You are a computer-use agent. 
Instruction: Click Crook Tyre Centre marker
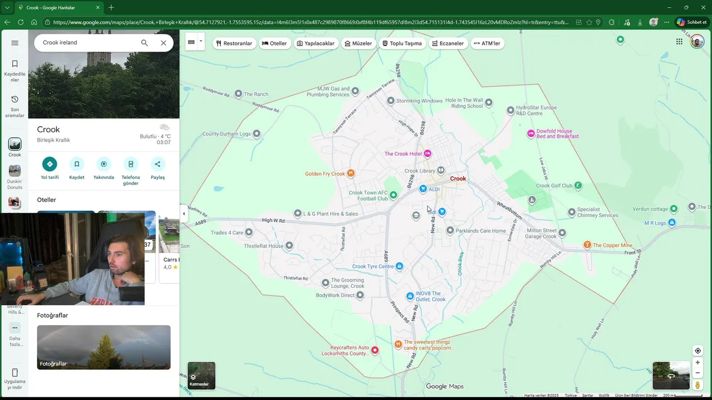(399, 266)
